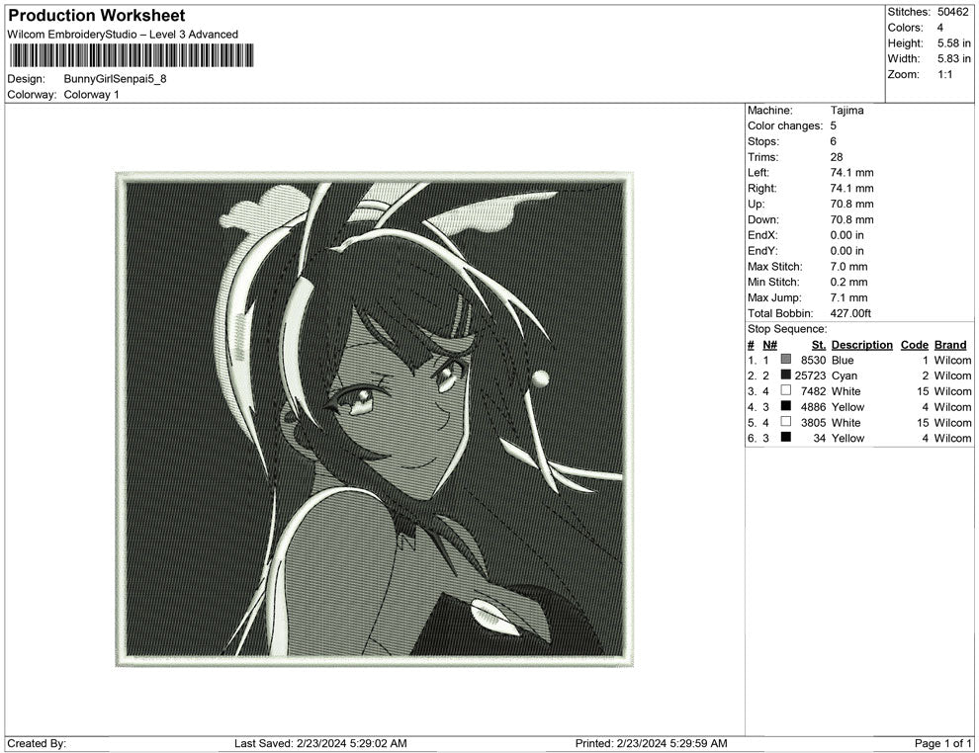The width and height of the screenshot is (979, 753).
Task: Click the 'Color changes:' label
Action: (x=785, y=126)
